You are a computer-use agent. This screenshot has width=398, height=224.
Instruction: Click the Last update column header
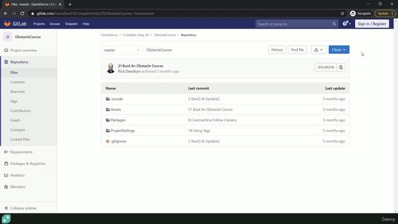pos(335,88)
